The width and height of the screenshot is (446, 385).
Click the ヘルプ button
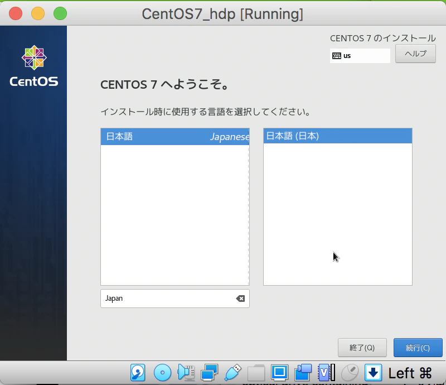pos(415,54)
